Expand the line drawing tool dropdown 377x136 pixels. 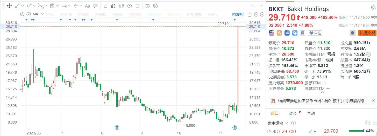click(x=23, y=6)
